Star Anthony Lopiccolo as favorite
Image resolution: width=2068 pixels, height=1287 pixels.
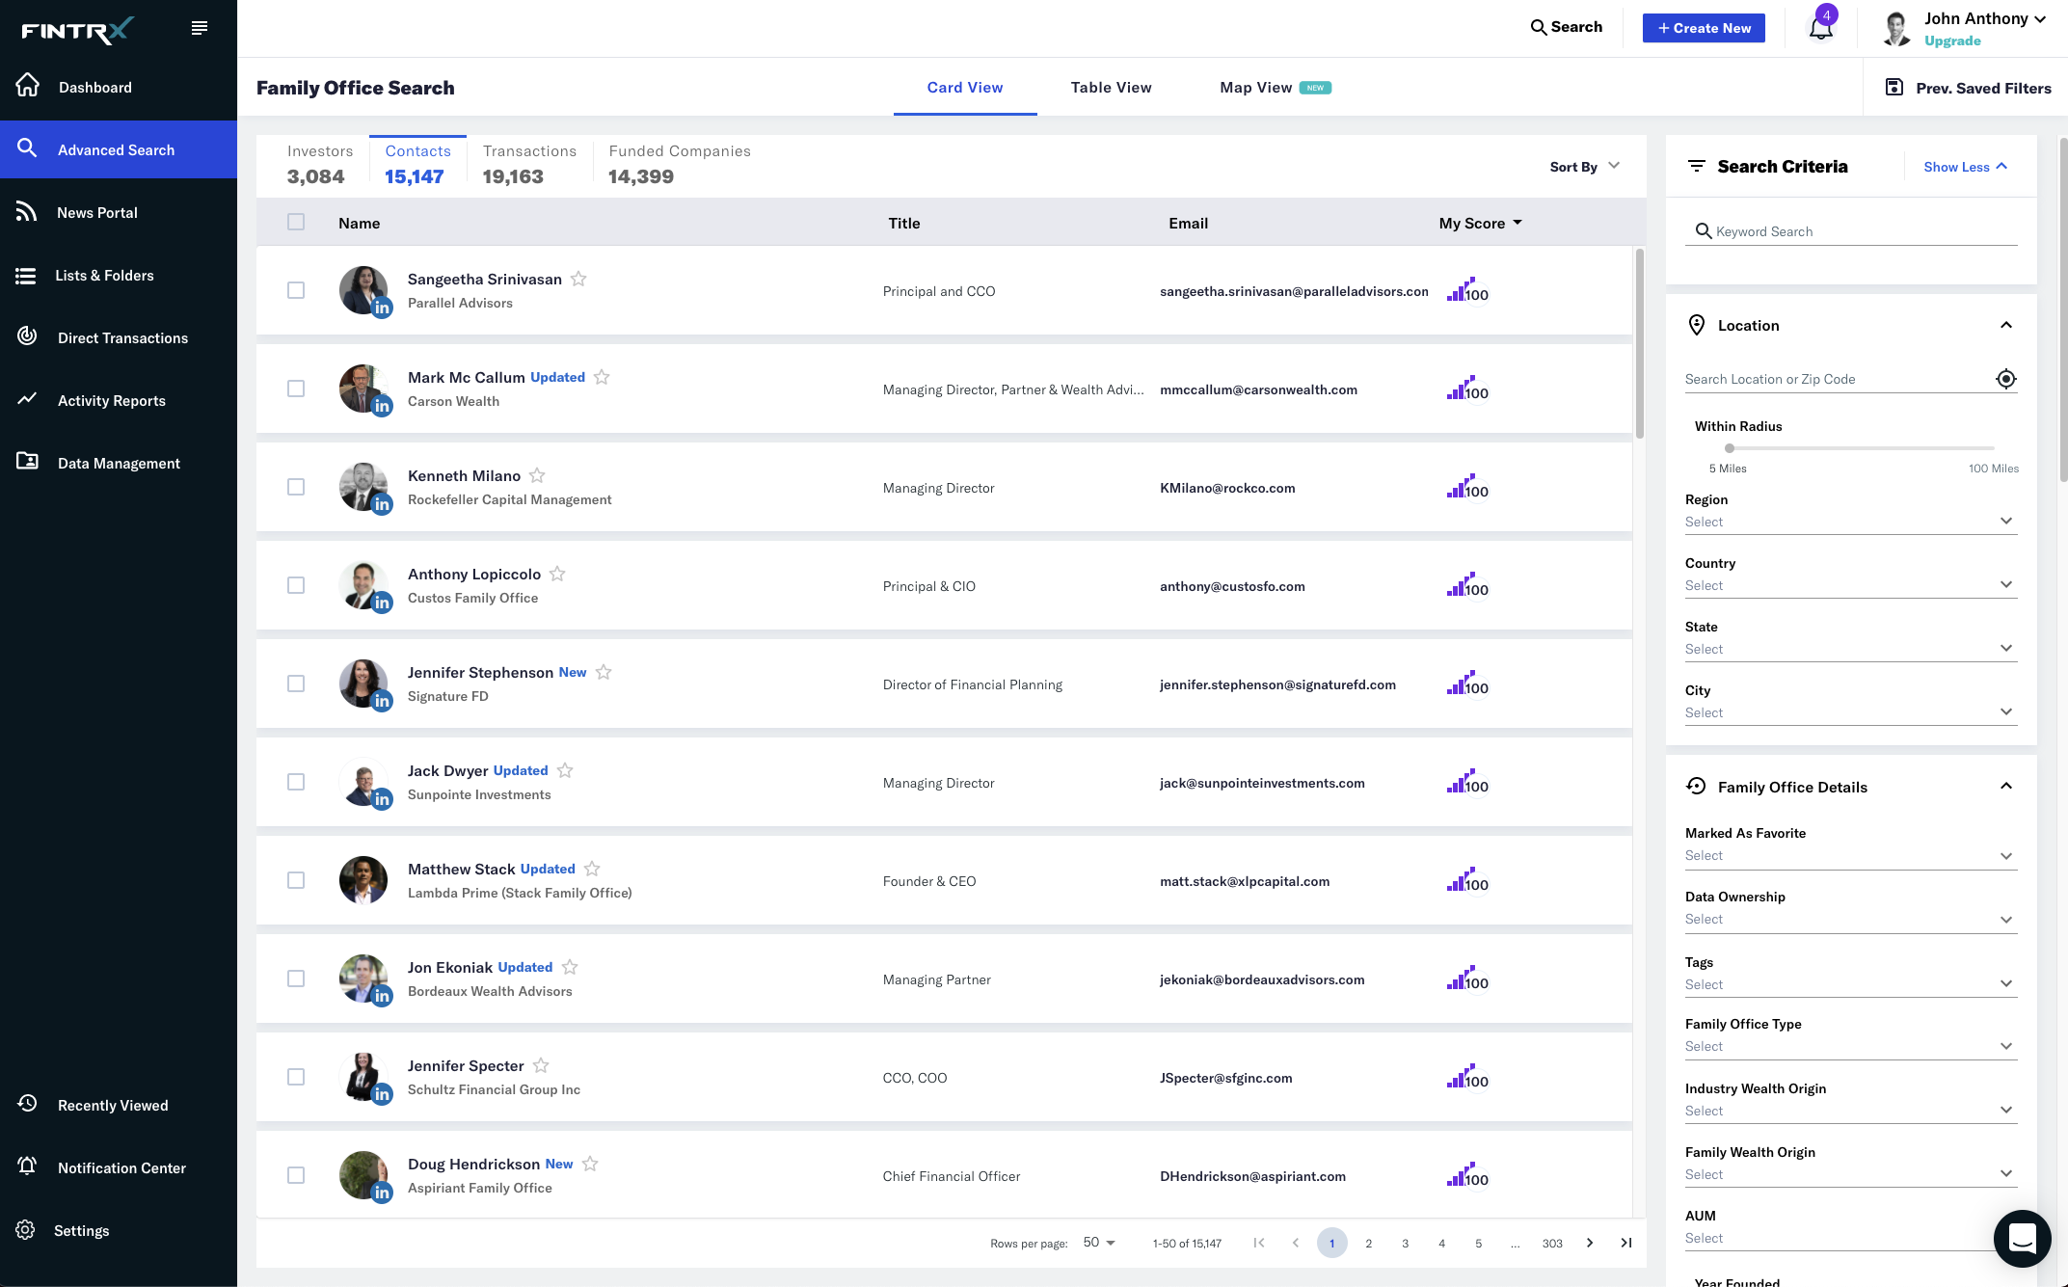coord(557,574)
